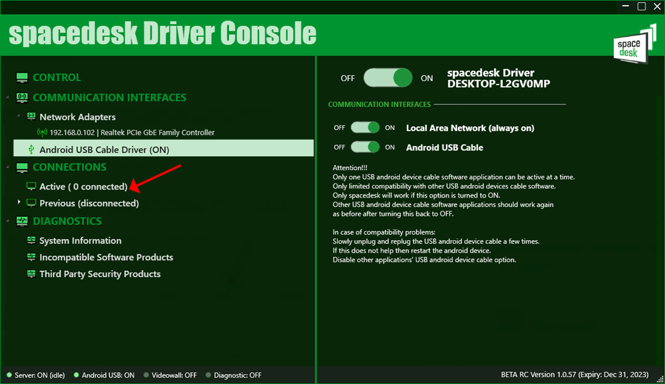Open System Information

tap(80, 241)
